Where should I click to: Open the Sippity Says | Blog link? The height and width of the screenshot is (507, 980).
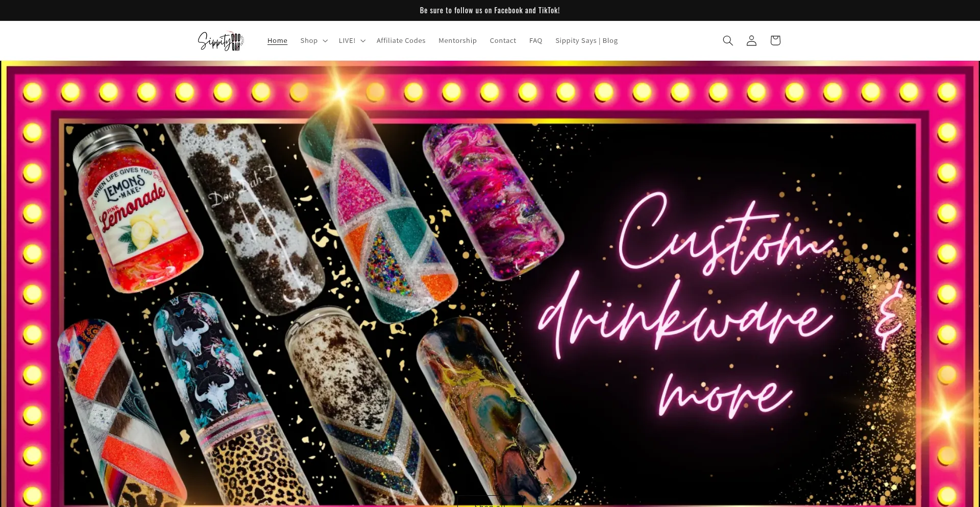(x=586, y=40)
